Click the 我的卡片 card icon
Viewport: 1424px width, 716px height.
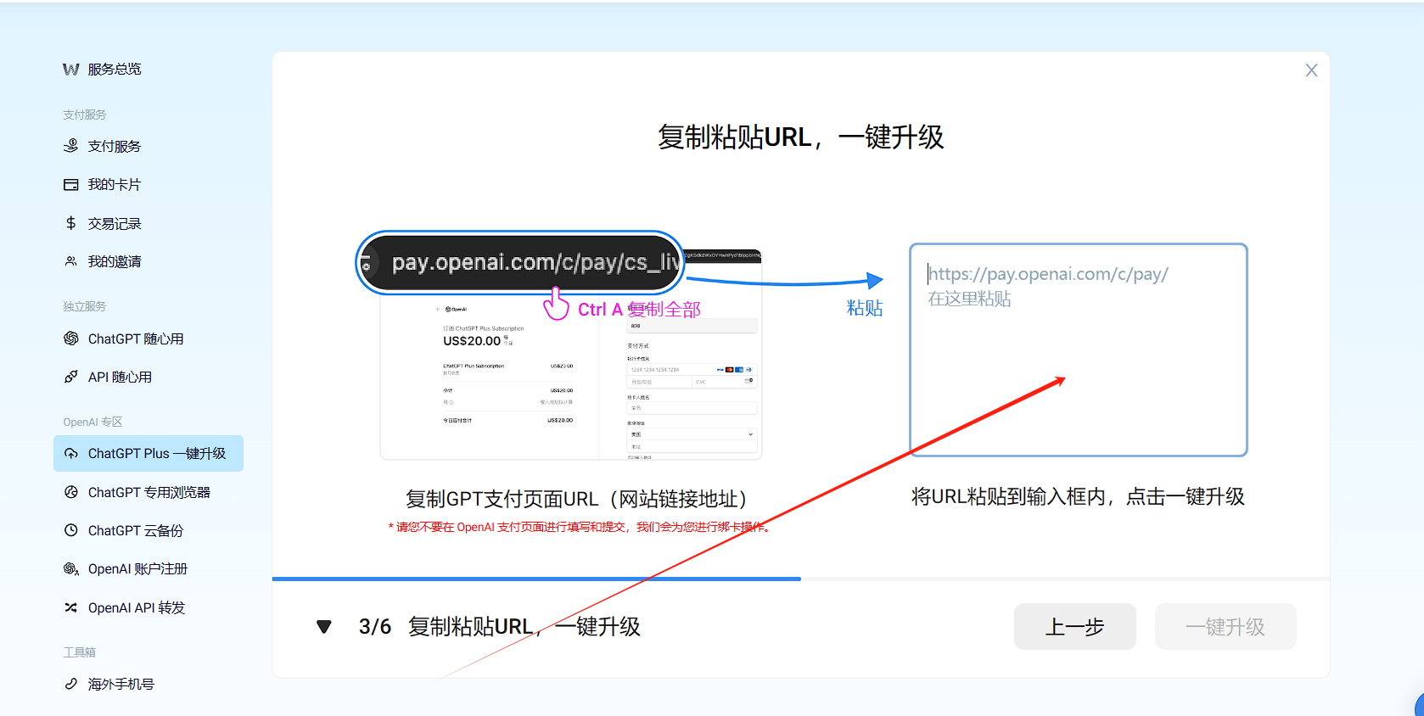click(71, 185)
